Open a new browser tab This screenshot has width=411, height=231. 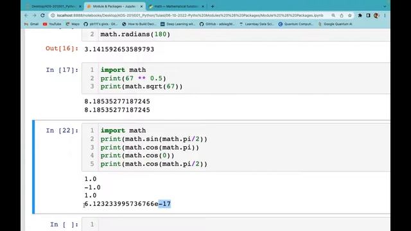[x=213, y=6]
